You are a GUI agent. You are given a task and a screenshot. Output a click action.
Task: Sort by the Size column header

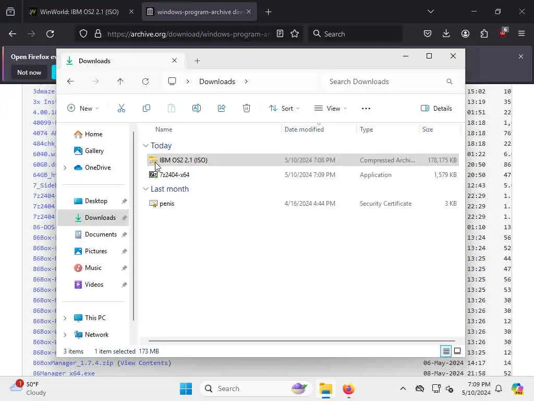click(428, 129)
